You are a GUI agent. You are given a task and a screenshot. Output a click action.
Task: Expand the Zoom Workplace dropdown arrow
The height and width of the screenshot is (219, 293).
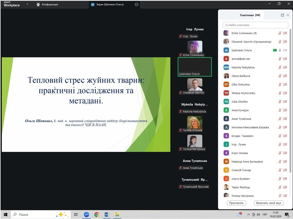click(27, 4)
